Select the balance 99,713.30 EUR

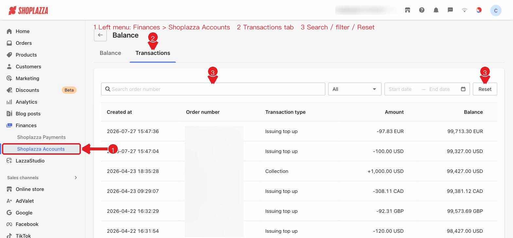point(465,131)
